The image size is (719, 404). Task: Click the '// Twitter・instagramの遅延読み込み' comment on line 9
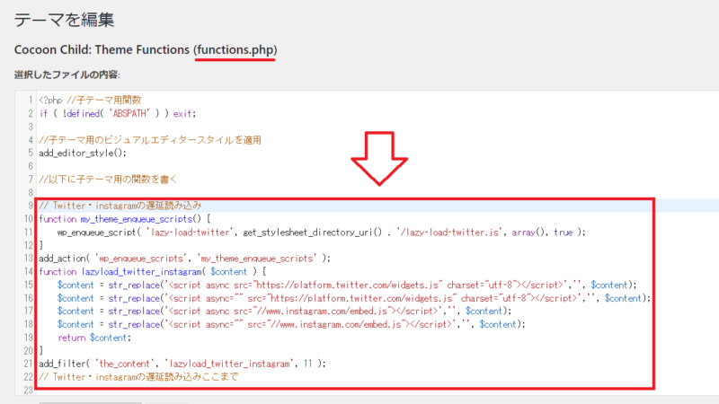tap(120, 206)
